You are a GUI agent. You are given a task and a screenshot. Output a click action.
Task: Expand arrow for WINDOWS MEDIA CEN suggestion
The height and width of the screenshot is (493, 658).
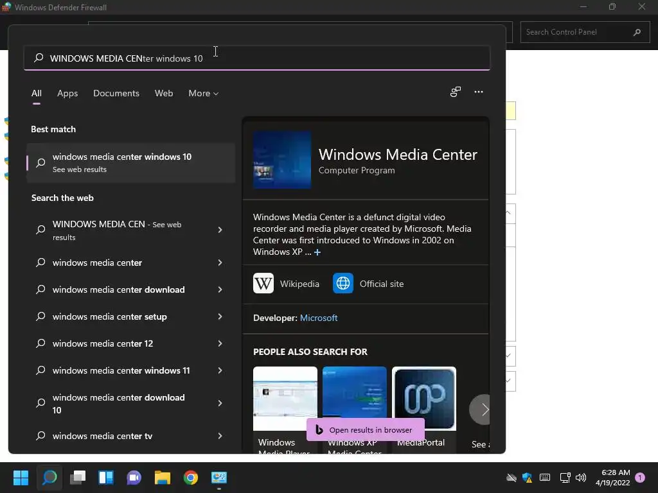click(x=220, y=230)
